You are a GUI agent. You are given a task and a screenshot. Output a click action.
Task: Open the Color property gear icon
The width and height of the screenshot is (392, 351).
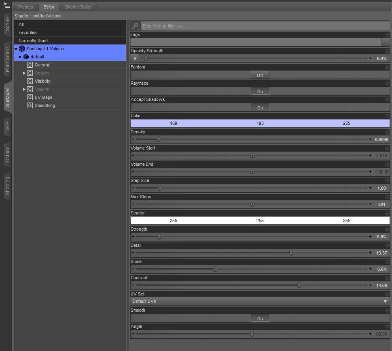click(x=387, y=116)
